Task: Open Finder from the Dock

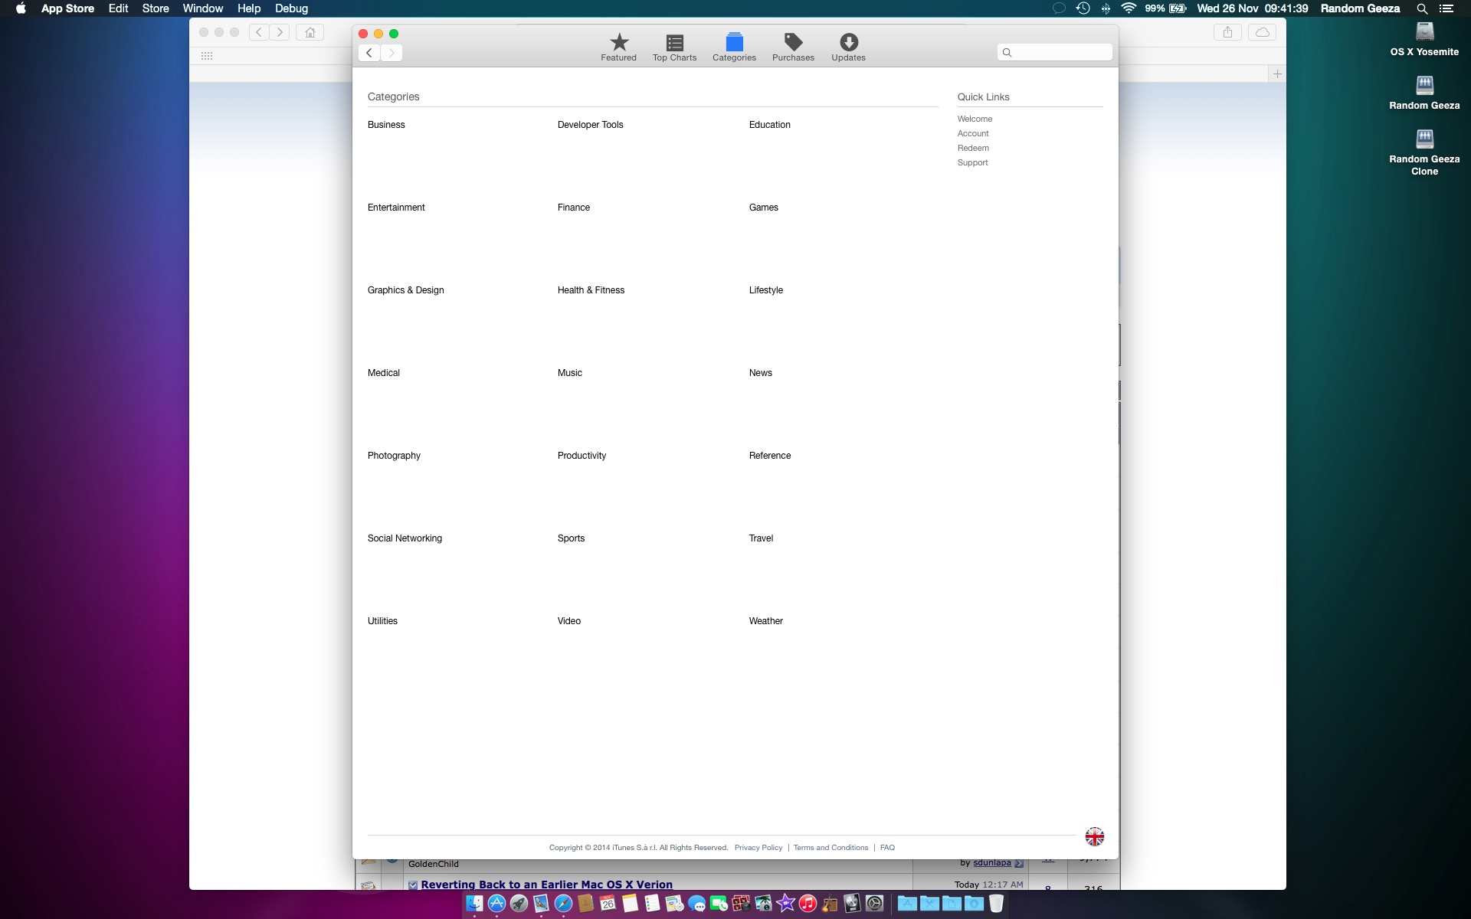Action: [x=474, y=904]
